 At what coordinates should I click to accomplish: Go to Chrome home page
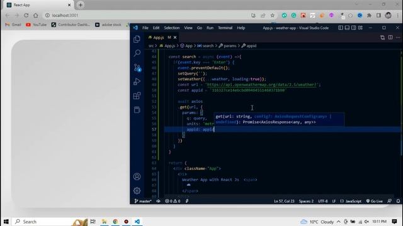pyautogui.click(x=35, y=15)
